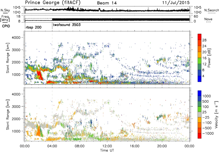Click the '3000' tick of the velocity panel

pos(16,106)
